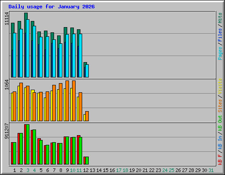The image size is (225, 175).
Task: Click the orange Sites bar for day 10
Action: (x=74, y=101)
